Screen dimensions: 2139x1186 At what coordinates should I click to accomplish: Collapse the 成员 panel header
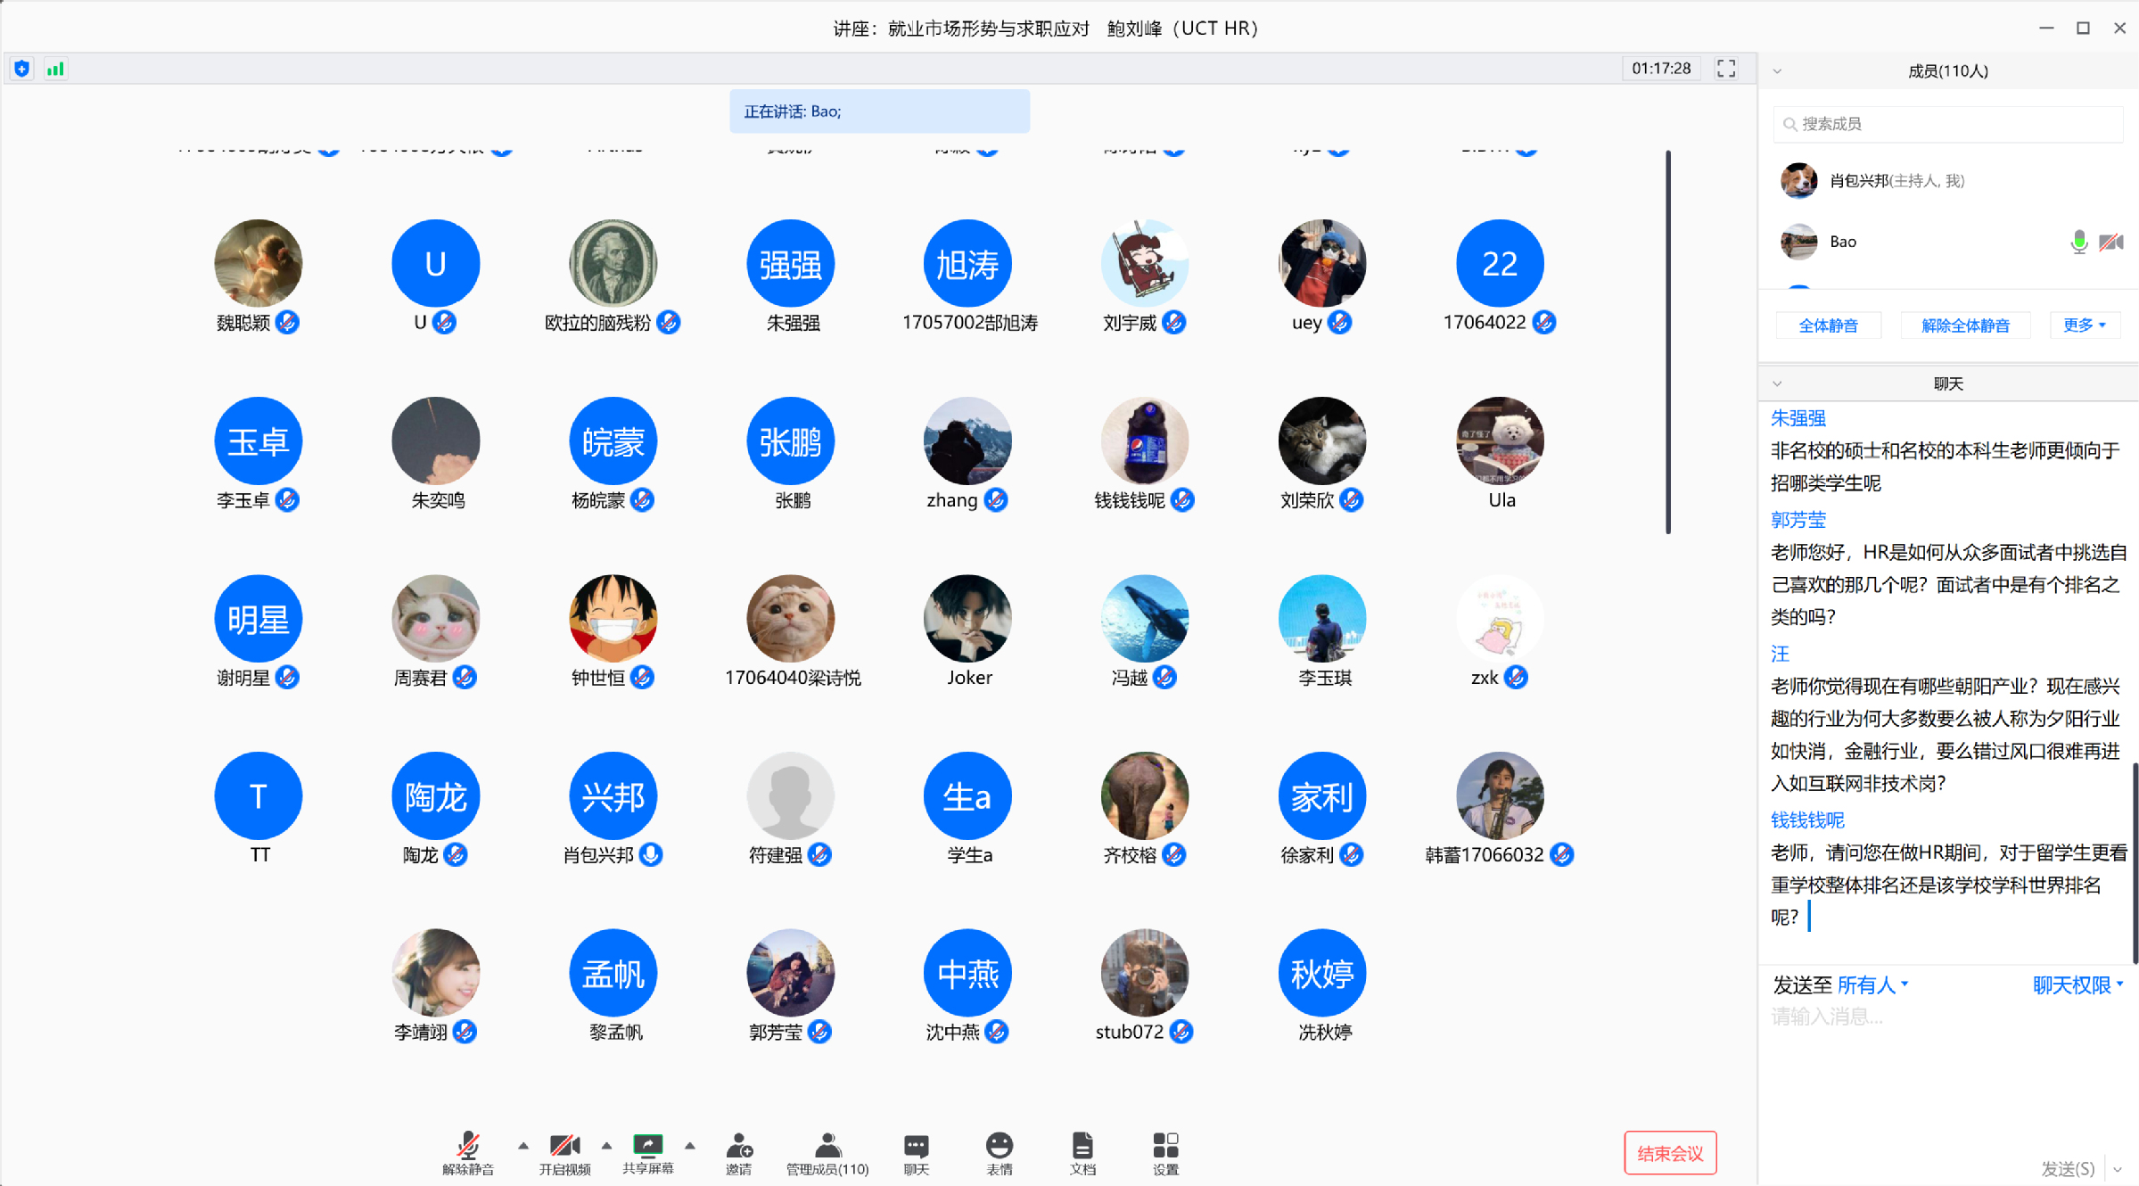1777,71
